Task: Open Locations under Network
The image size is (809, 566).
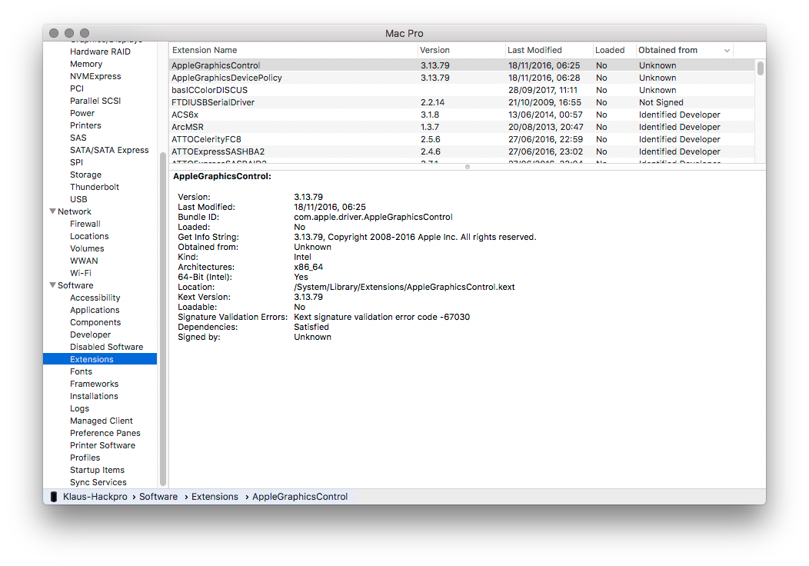Action: point(89,236)
